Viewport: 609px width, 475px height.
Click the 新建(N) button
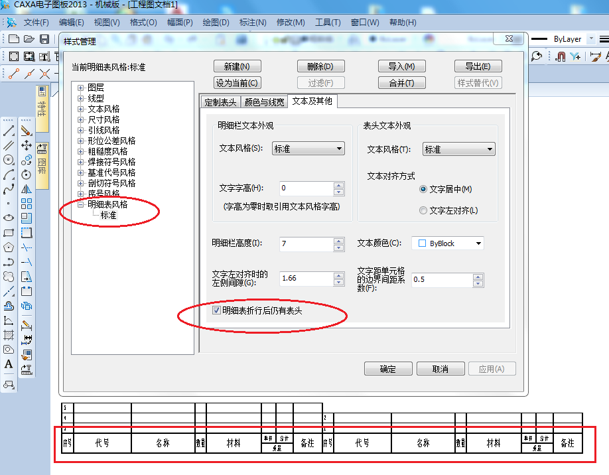[x=237, y=66]
